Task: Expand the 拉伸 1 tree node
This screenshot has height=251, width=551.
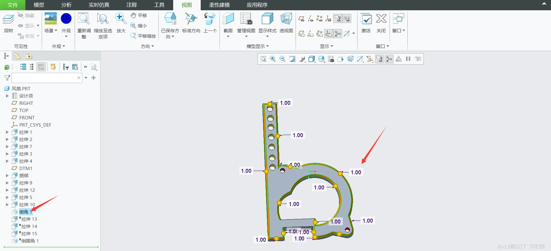Action: pyautogui.click(x=7, y=132)
